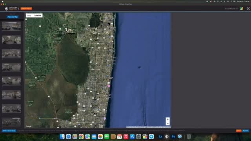Zoom out the map with minus button
The width and height of the screenshot is (251, 141).
167,123
